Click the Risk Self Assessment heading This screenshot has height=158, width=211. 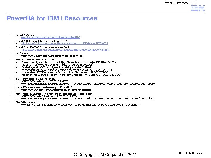pyautogui.click(x=27, y=102)
